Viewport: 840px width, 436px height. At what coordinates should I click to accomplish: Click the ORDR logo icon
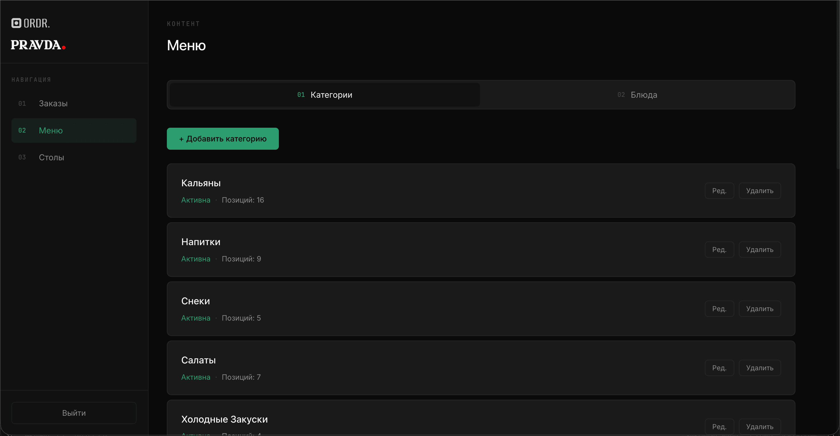[x=16, y=23]
